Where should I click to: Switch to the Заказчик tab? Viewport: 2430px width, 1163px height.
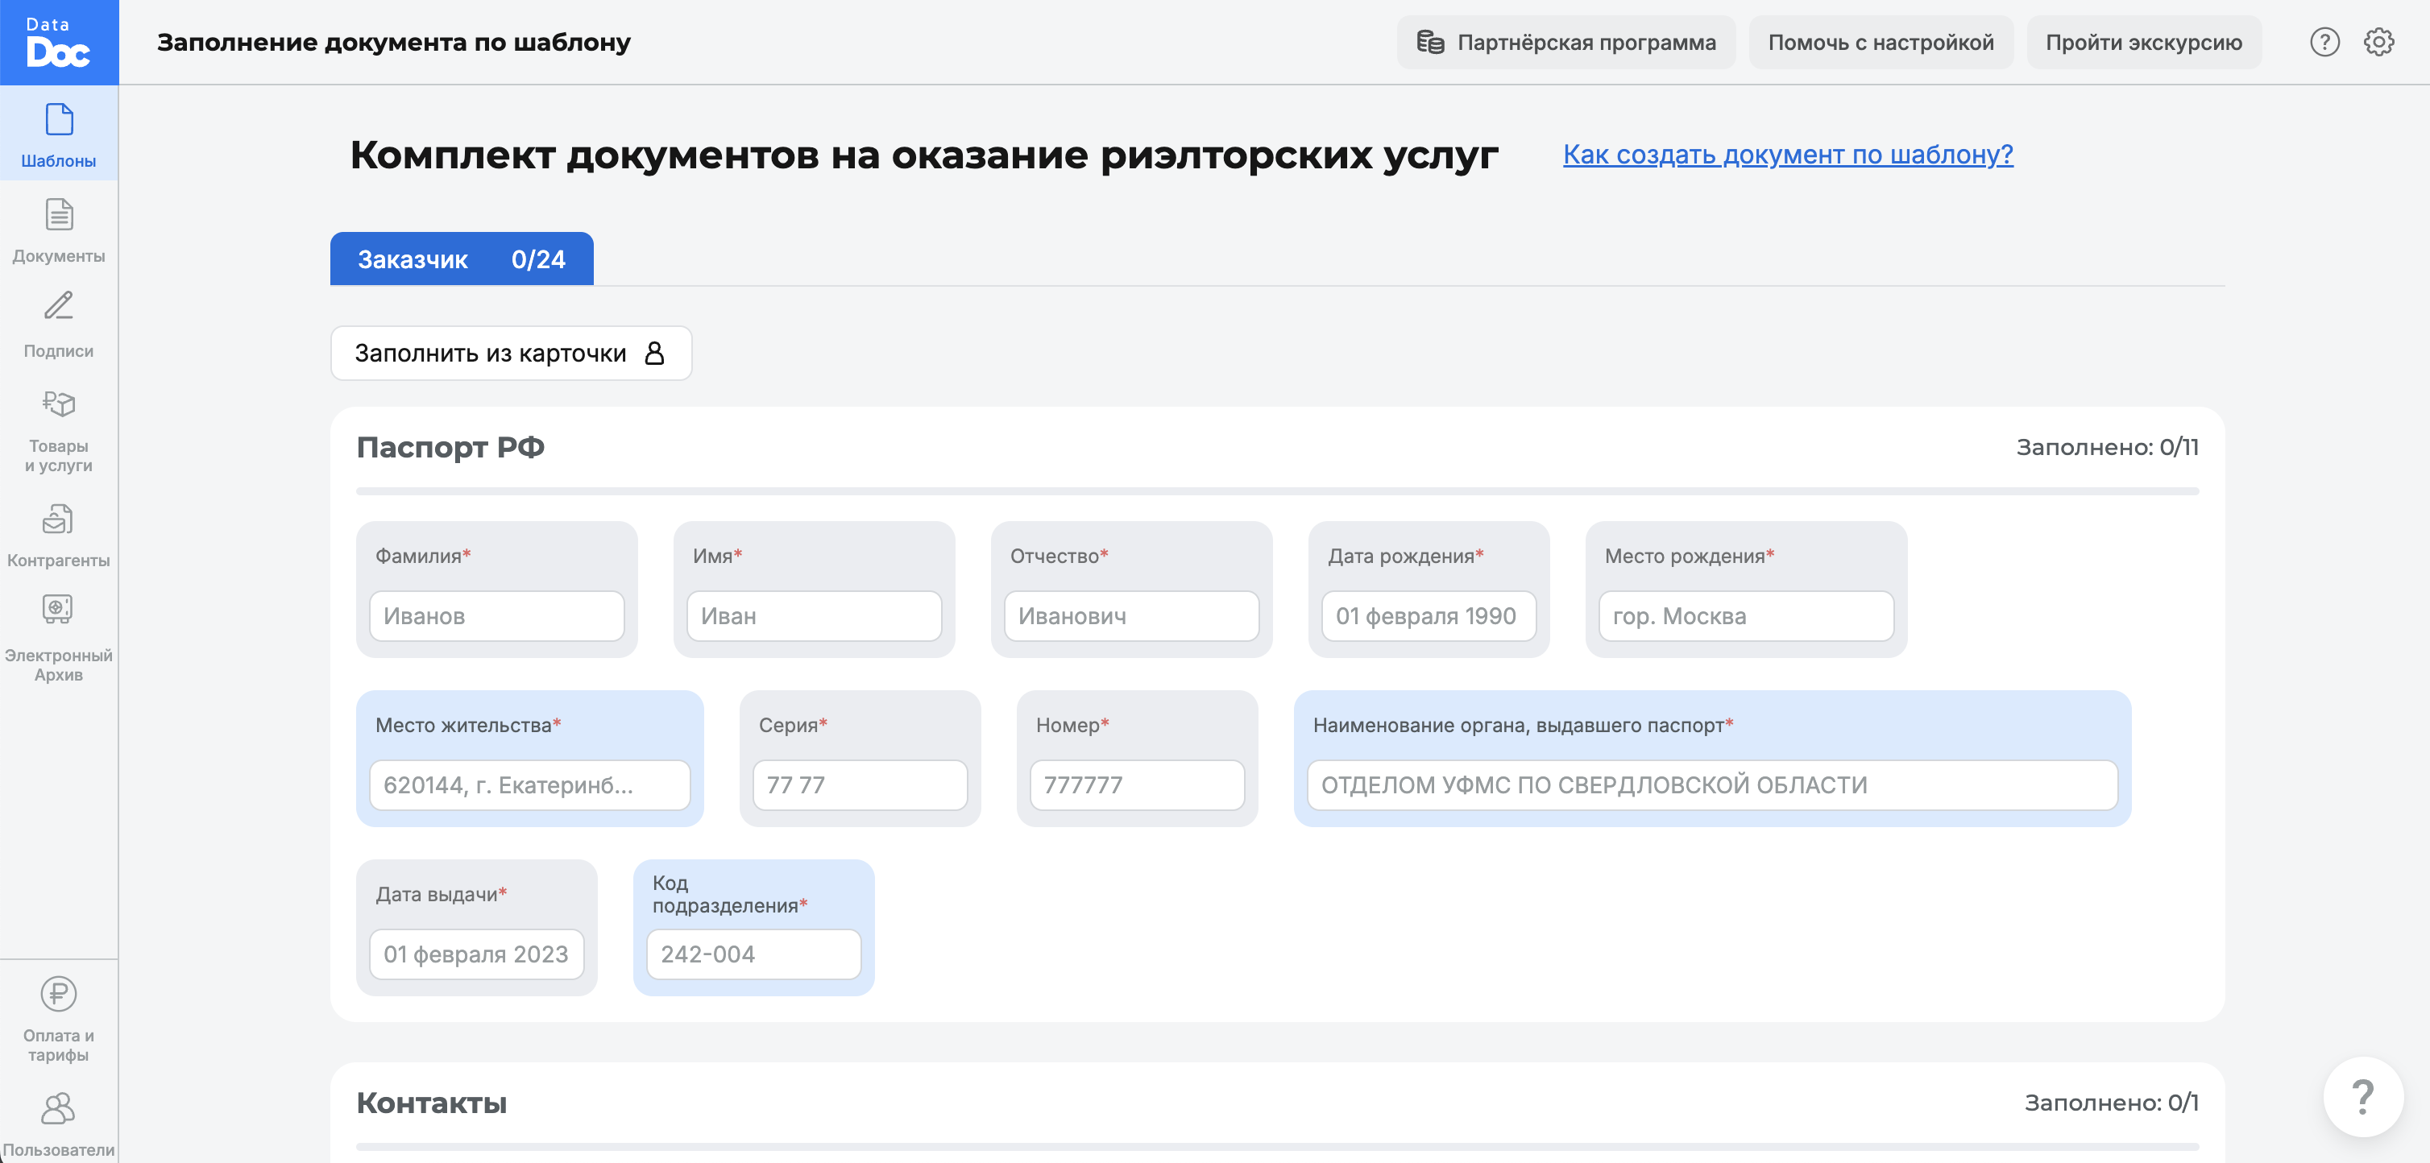pyautogui.click(x=462, y=259)
